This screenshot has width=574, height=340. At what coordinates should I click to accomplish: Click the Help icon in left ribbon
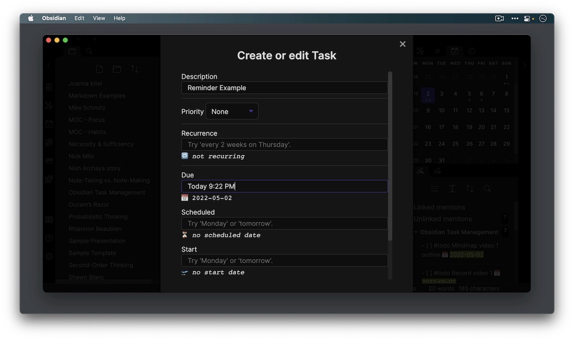[49, 238]
